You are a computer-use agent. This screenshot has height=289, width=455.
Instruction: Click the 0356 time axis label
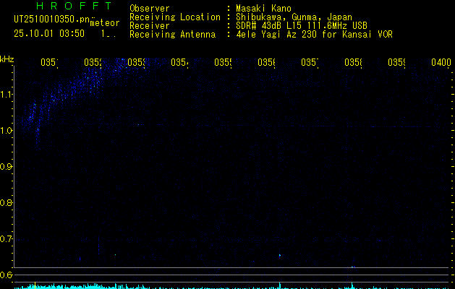pyautogui.click(x=266, y=62)
